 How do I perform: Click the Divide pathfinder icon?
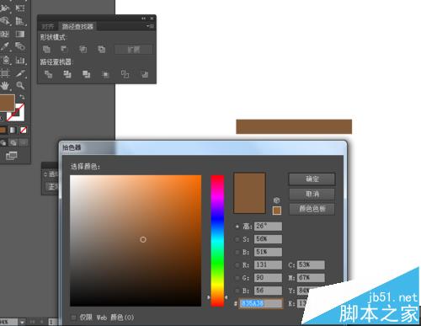(x=48, y=74)
